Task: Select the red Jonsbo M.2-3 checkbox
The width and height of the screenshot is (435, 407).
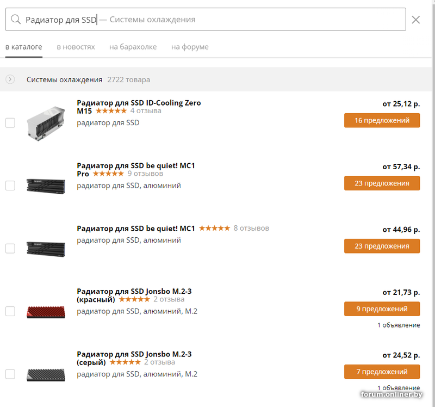Action: [10, 311]
